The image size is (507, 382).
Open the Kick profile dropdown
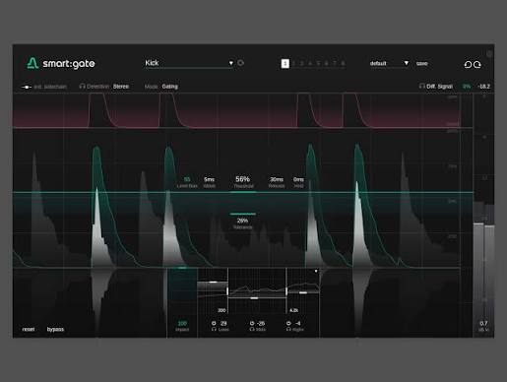click(189, 63)
